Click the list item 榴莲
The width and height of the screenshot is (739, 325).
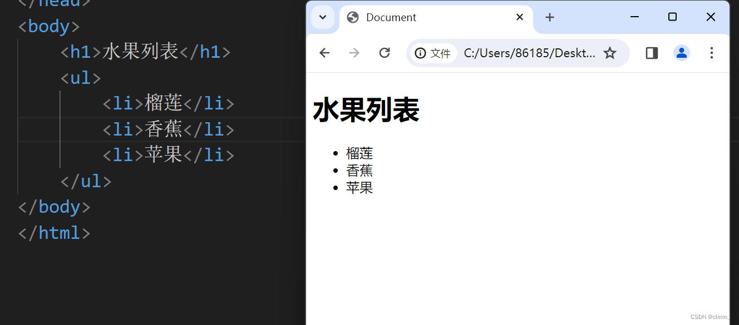(359, 153)
